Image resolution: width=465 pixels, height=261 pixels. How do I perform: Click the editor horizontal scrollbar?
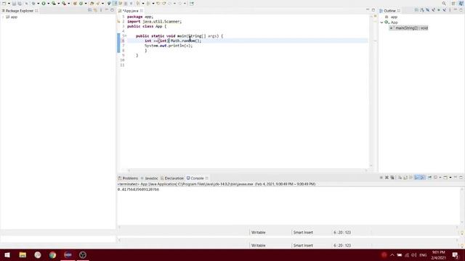click(x=247, y=170)
